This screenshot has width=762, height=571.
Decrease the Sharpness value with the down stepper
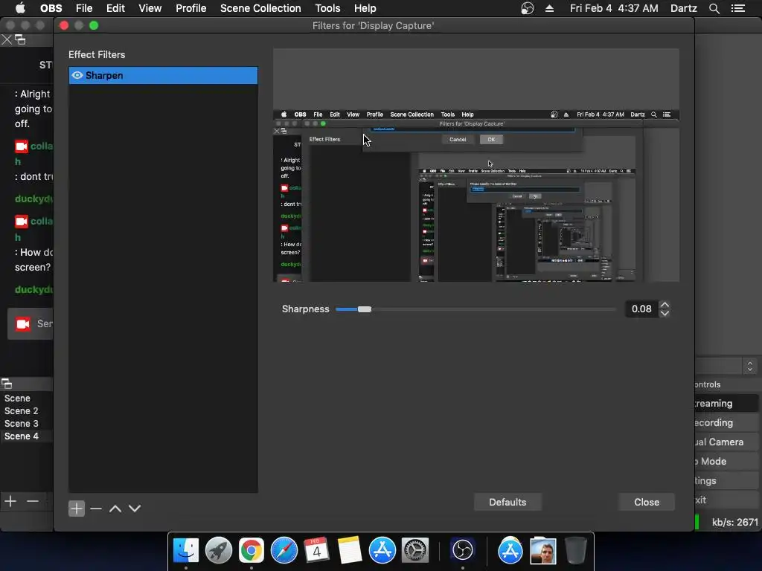[665, 314]
